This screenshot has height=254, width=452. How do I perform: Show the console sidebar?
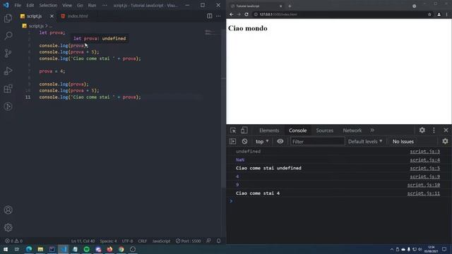pyautogui.click(x=233, y=141)
